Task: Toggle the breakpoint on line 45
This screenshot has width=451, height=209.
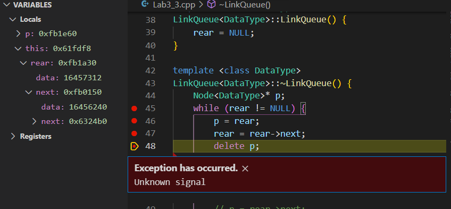Action: coord(134,108)
